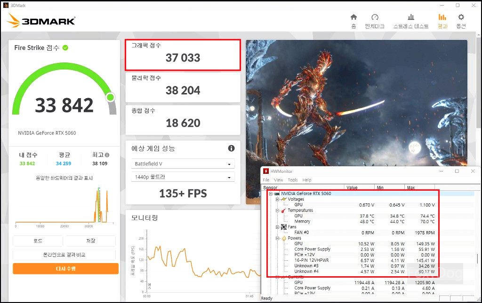This screenshot has height=303, width=482.
Task: Click the 1978 RPM max fan value
Action: (x=425, y=233)
